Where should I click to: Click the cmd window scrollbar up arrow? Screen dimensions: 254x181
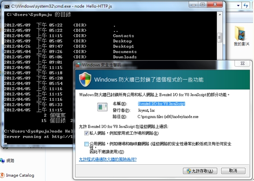pyautogui.click(x=220, y=15)
